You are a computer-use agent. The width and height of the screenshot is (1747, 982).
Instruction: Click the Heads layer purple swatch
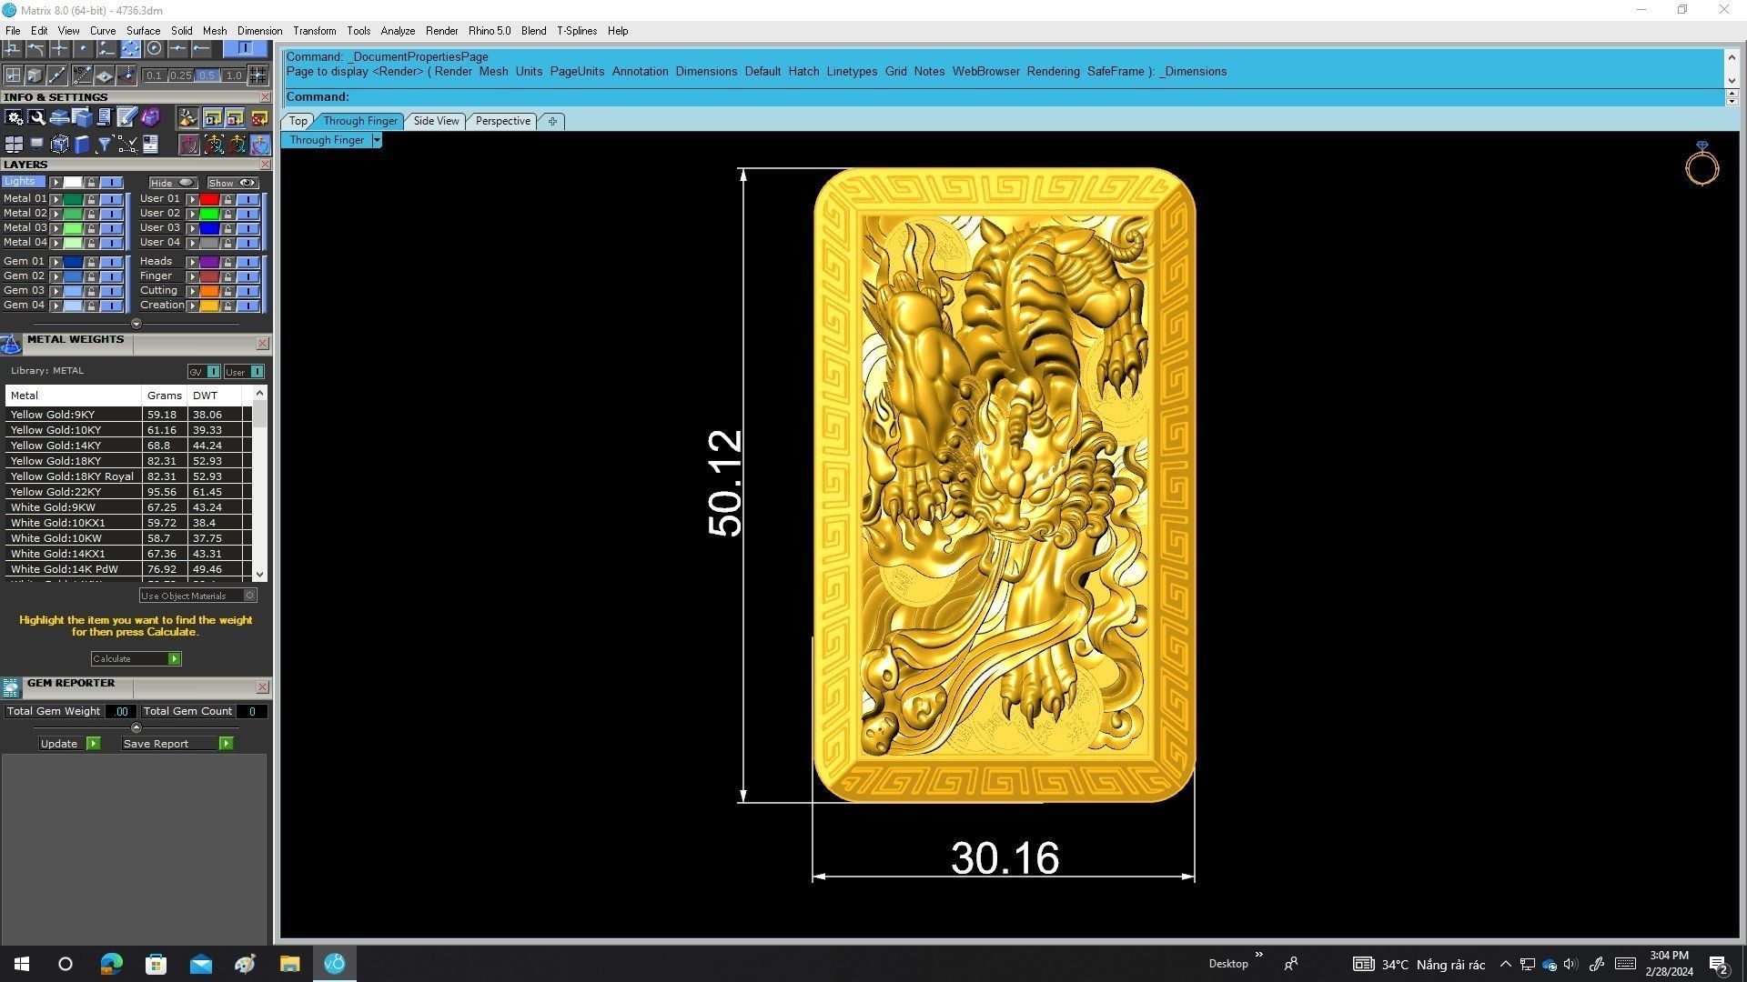(x=210, y=262)
